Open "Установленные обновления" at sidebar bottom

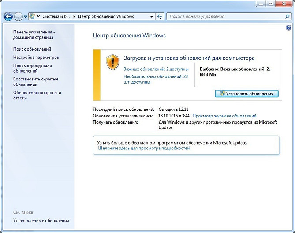click(x=41, y=221)
